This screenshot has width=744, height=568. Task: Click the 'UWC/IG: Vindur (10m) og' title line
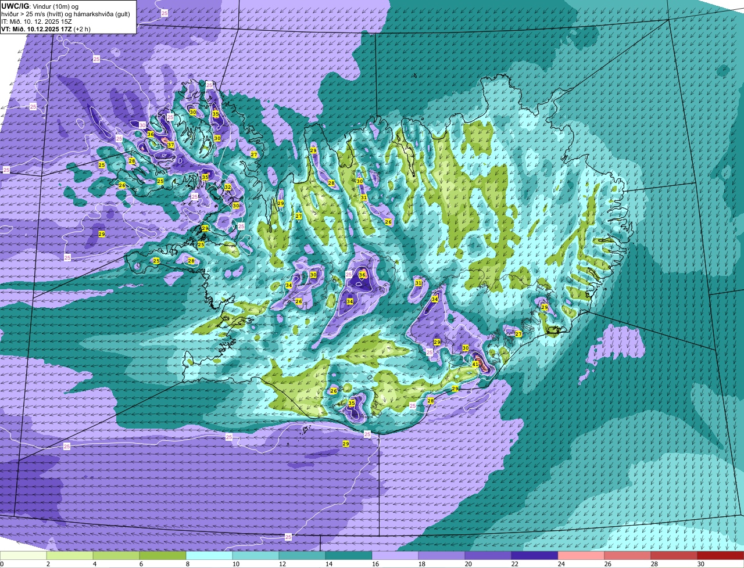click(40, 5)
